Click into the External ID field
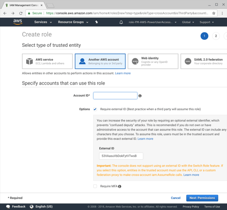The height and width of the screenshot is (210, 227). pos(121,156)
